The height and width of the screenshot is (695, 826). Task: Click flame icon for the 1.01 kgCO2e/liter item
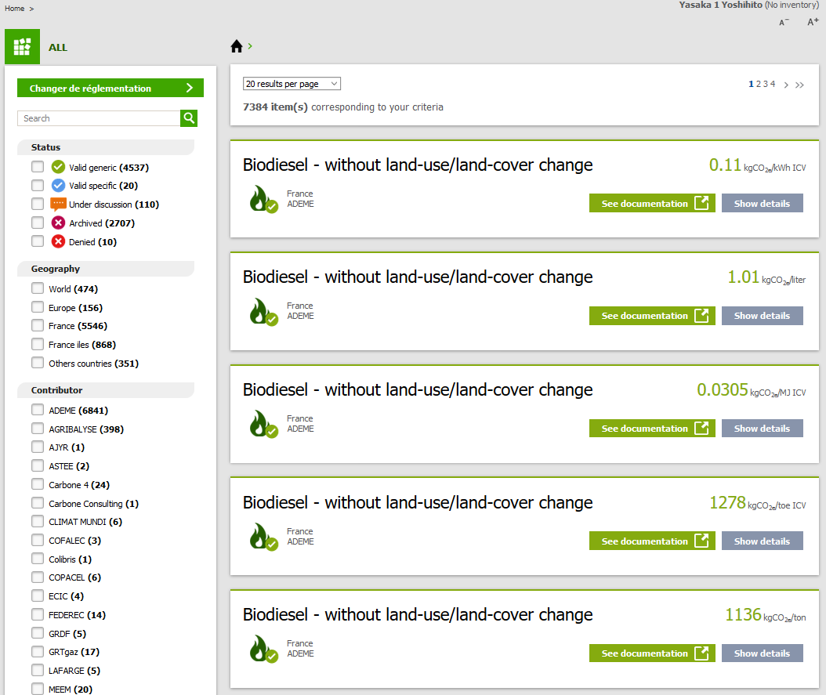(263, 312)
